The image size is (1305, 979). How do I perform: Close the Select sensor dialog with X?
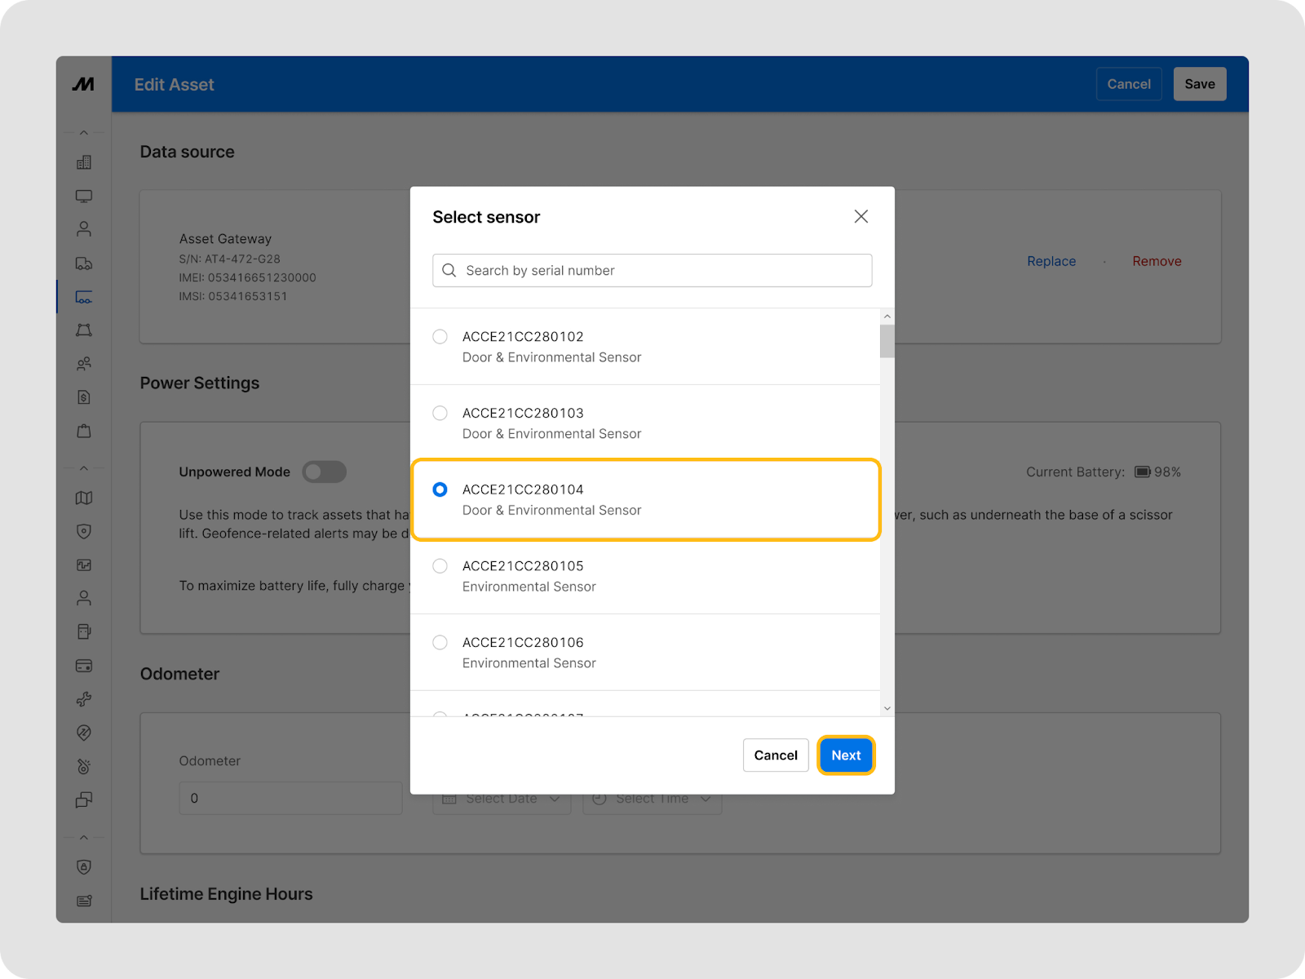tap(860, 216)
